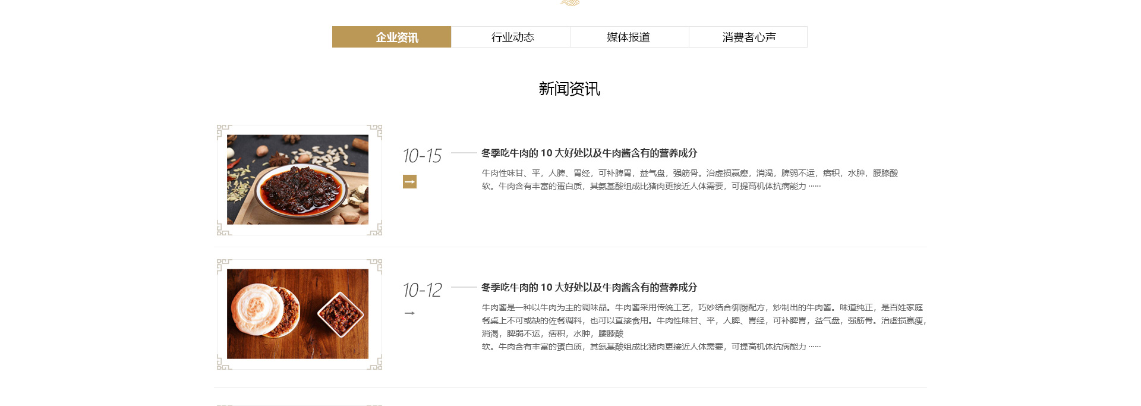Click the gold arrow icon under 10-15
This screenshot has width=1141, height=406.
pyautogui.click(x=409, y=181)
